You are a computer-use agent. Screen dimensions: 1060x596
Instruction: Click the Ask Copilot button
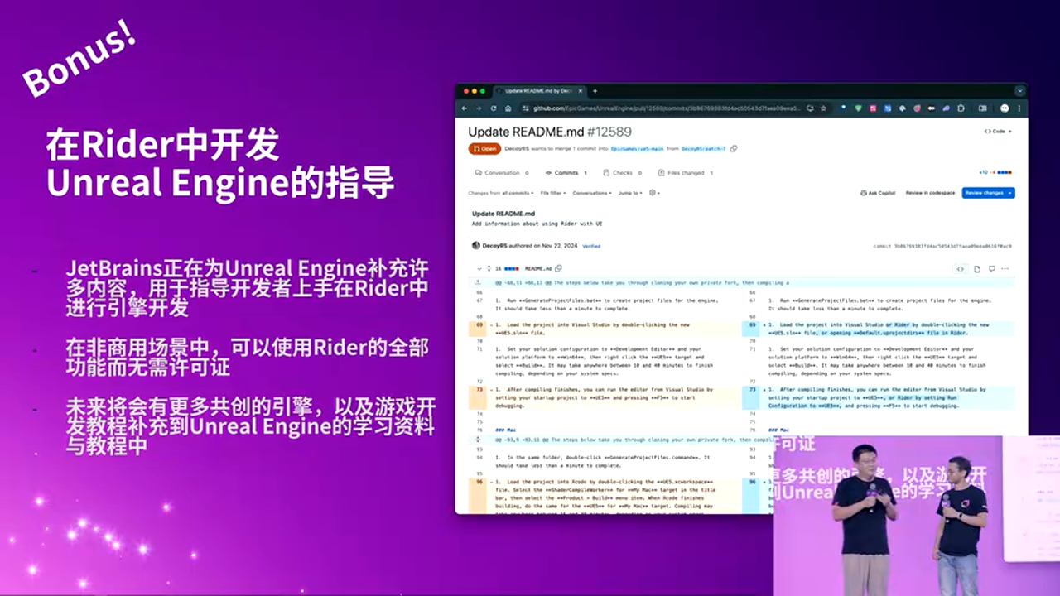pos(878,193)
